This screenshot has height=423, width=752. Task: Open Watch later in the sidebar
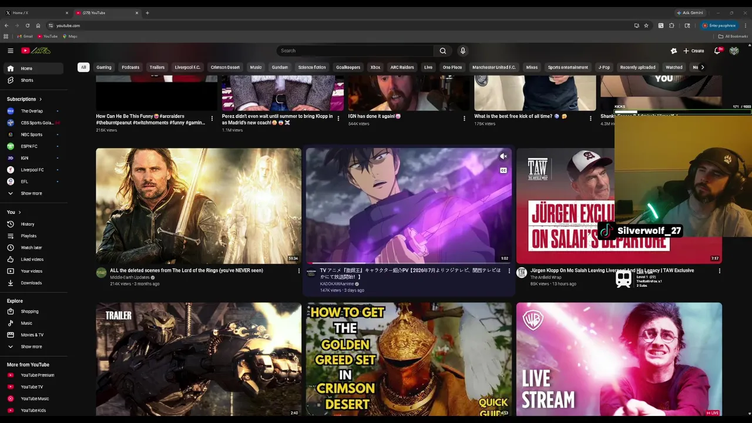(x=33, y=247)
